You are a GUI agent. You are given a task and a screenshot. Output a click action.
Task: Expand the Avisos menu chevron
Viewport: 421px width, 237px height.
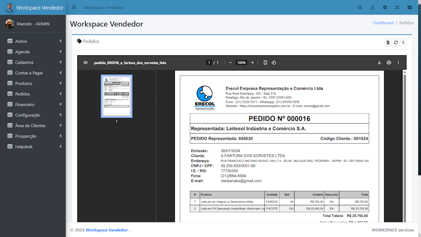61,41
